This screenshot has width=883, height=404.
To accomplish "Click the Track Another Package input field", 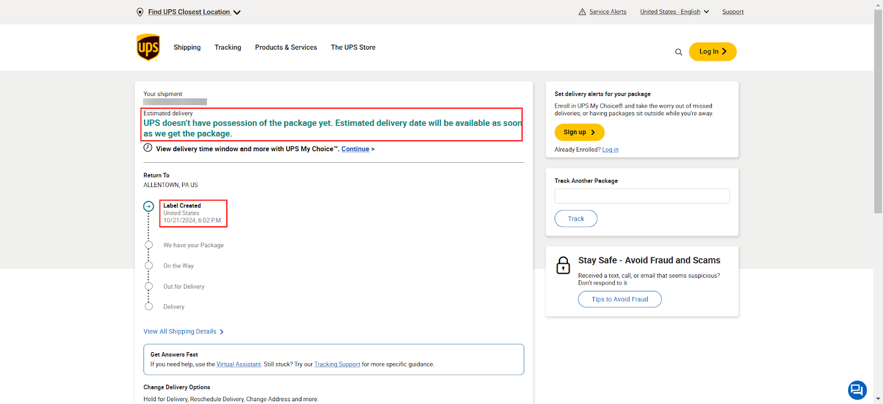I will click(642, 196).
